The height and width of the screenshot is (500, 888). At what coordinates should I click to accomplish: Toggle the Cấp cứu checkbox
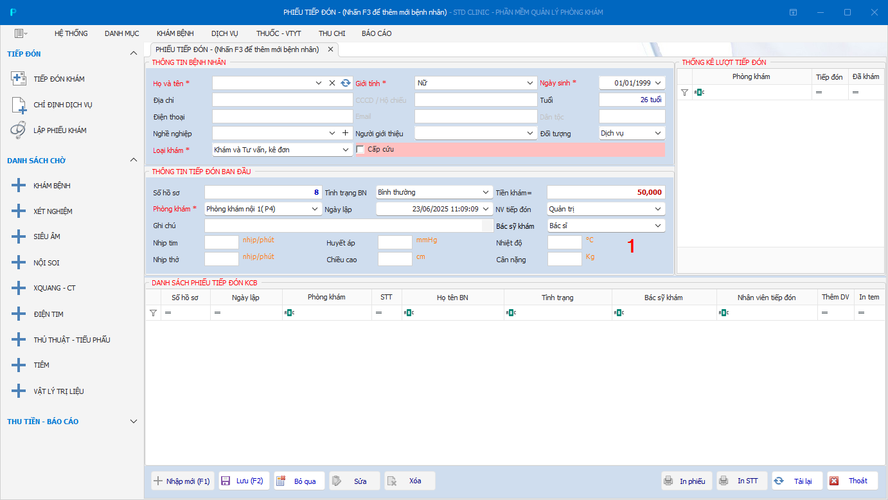[x=360, y=149]
